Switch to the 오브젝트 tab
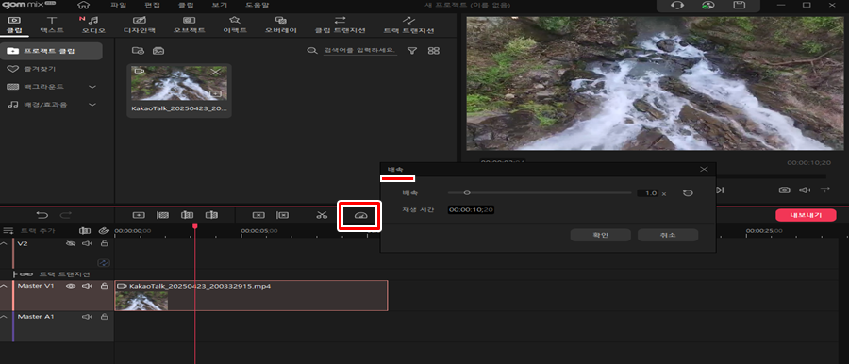849x364 pixels. (x=189, y=25)
